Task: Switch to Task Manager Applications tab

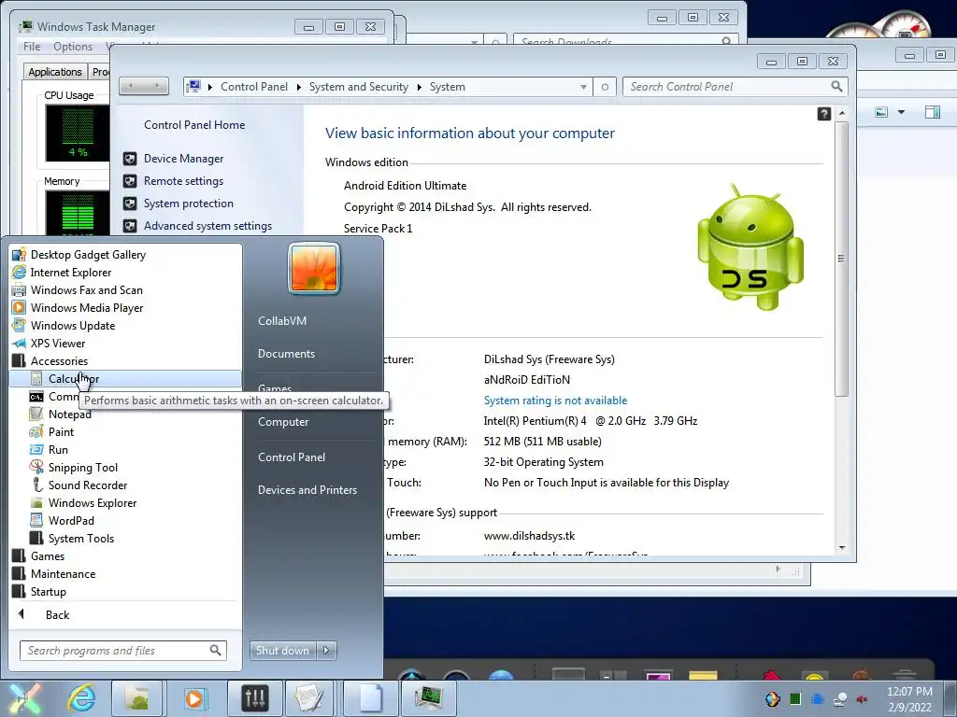Action: click(x=55, y=72)
